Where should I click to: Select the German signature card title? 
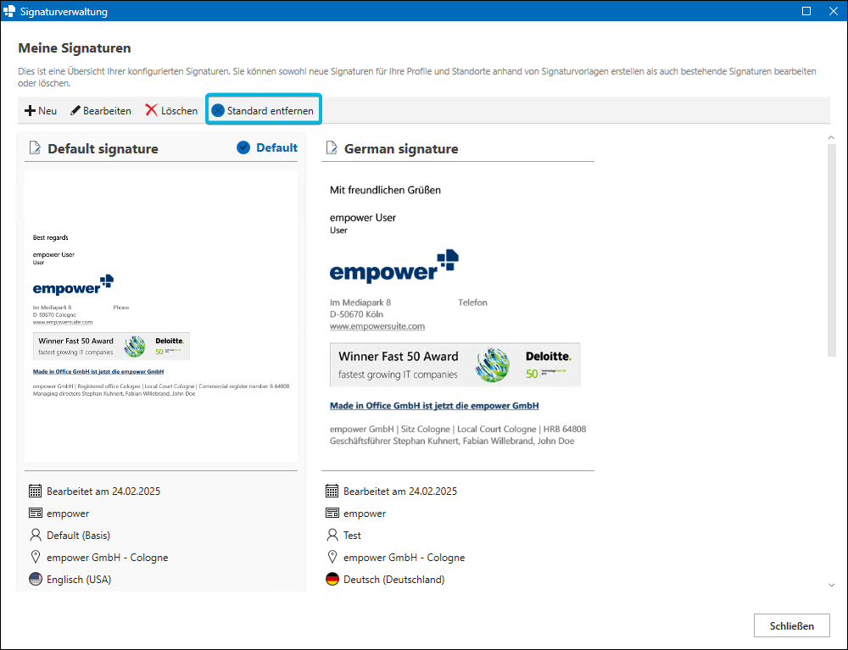point(401,148)
